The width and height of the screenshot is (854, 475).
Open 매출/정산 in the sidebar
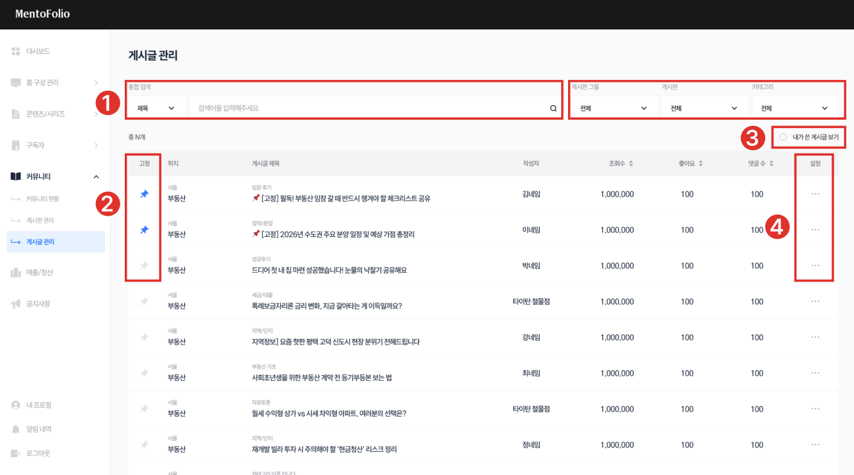pos(40,273)
